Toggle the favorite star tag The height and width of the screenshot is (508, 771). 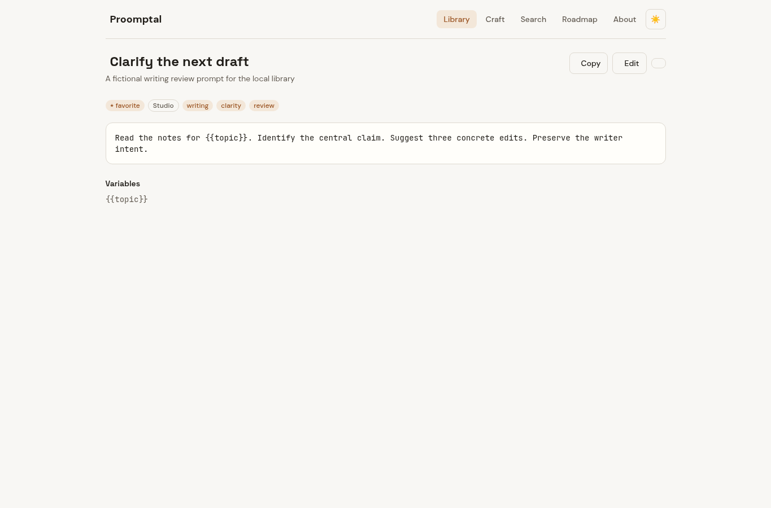point(125,106)
